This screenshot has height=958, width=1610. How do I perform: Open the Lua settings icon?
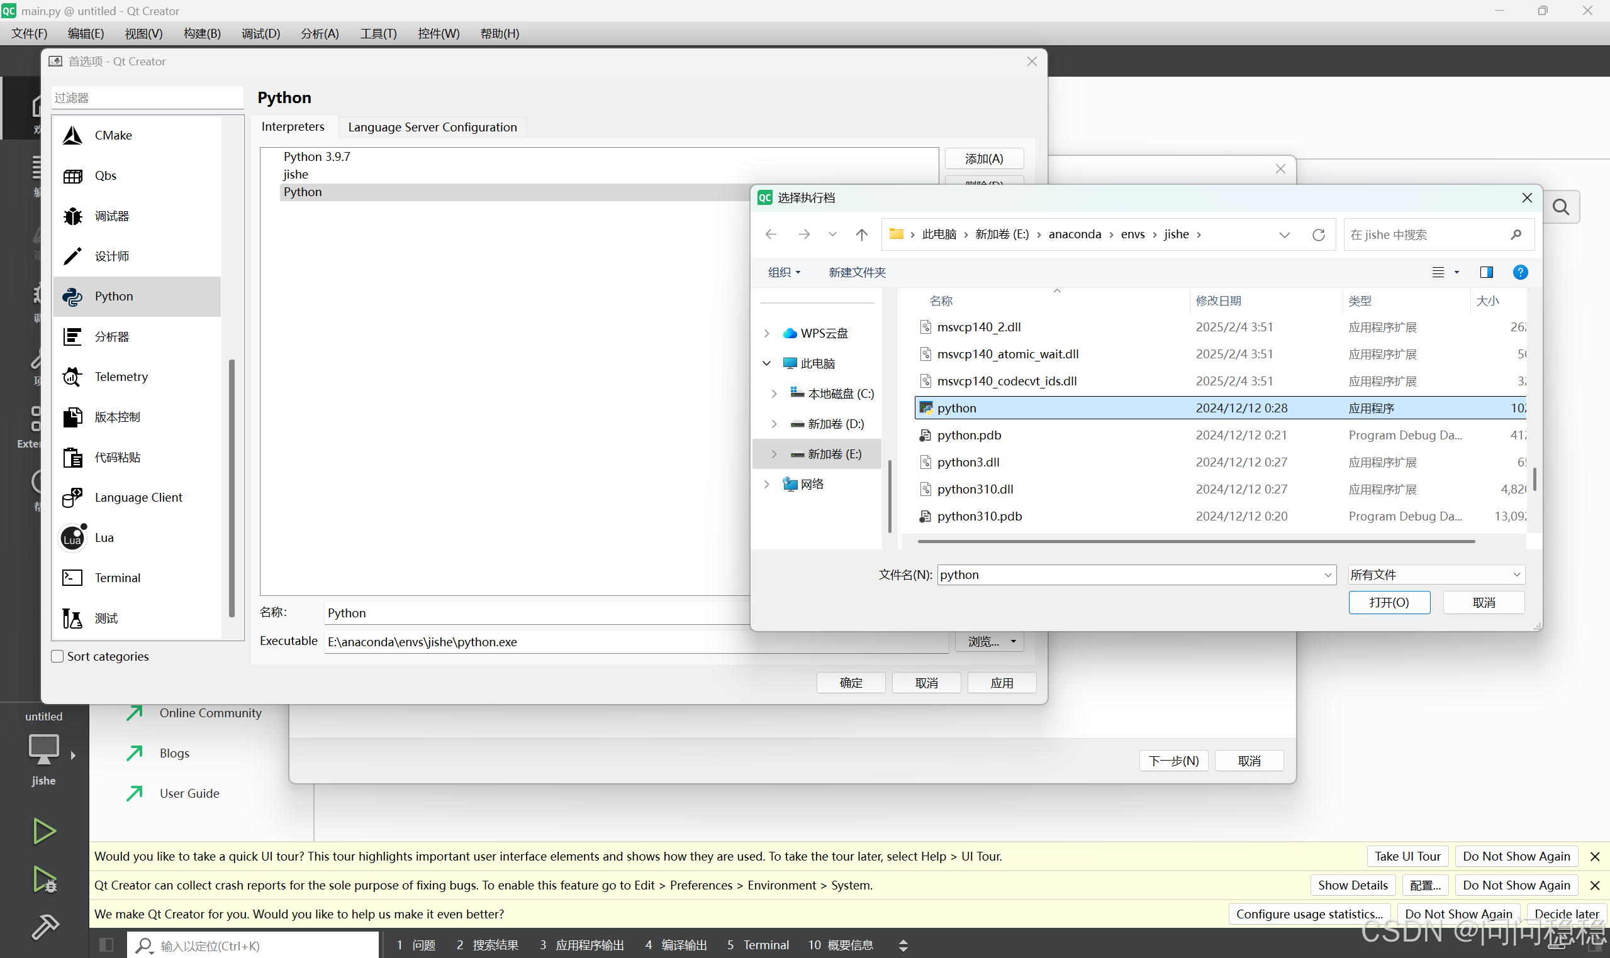(72, 537)
